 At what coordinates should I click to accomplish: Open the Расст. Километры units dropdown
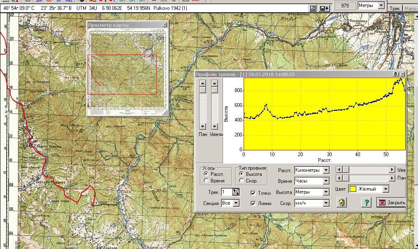[326, 170]
